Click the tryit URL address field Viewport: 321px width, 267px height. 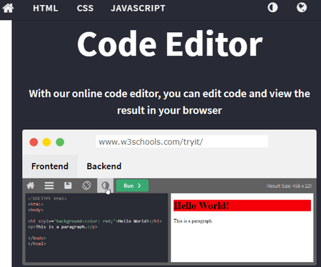point(182,141)
